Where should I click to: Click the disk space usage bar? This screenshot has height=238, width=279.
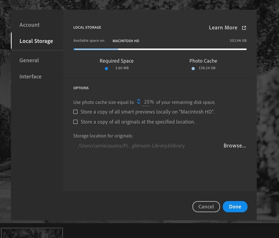coord(160,49)
